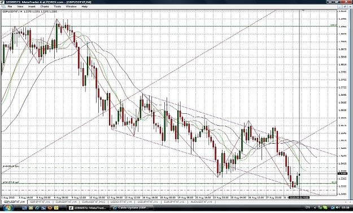Switch to EURGBPFXF chart tab
Screen dimensions: 353x213
[66, 202]
